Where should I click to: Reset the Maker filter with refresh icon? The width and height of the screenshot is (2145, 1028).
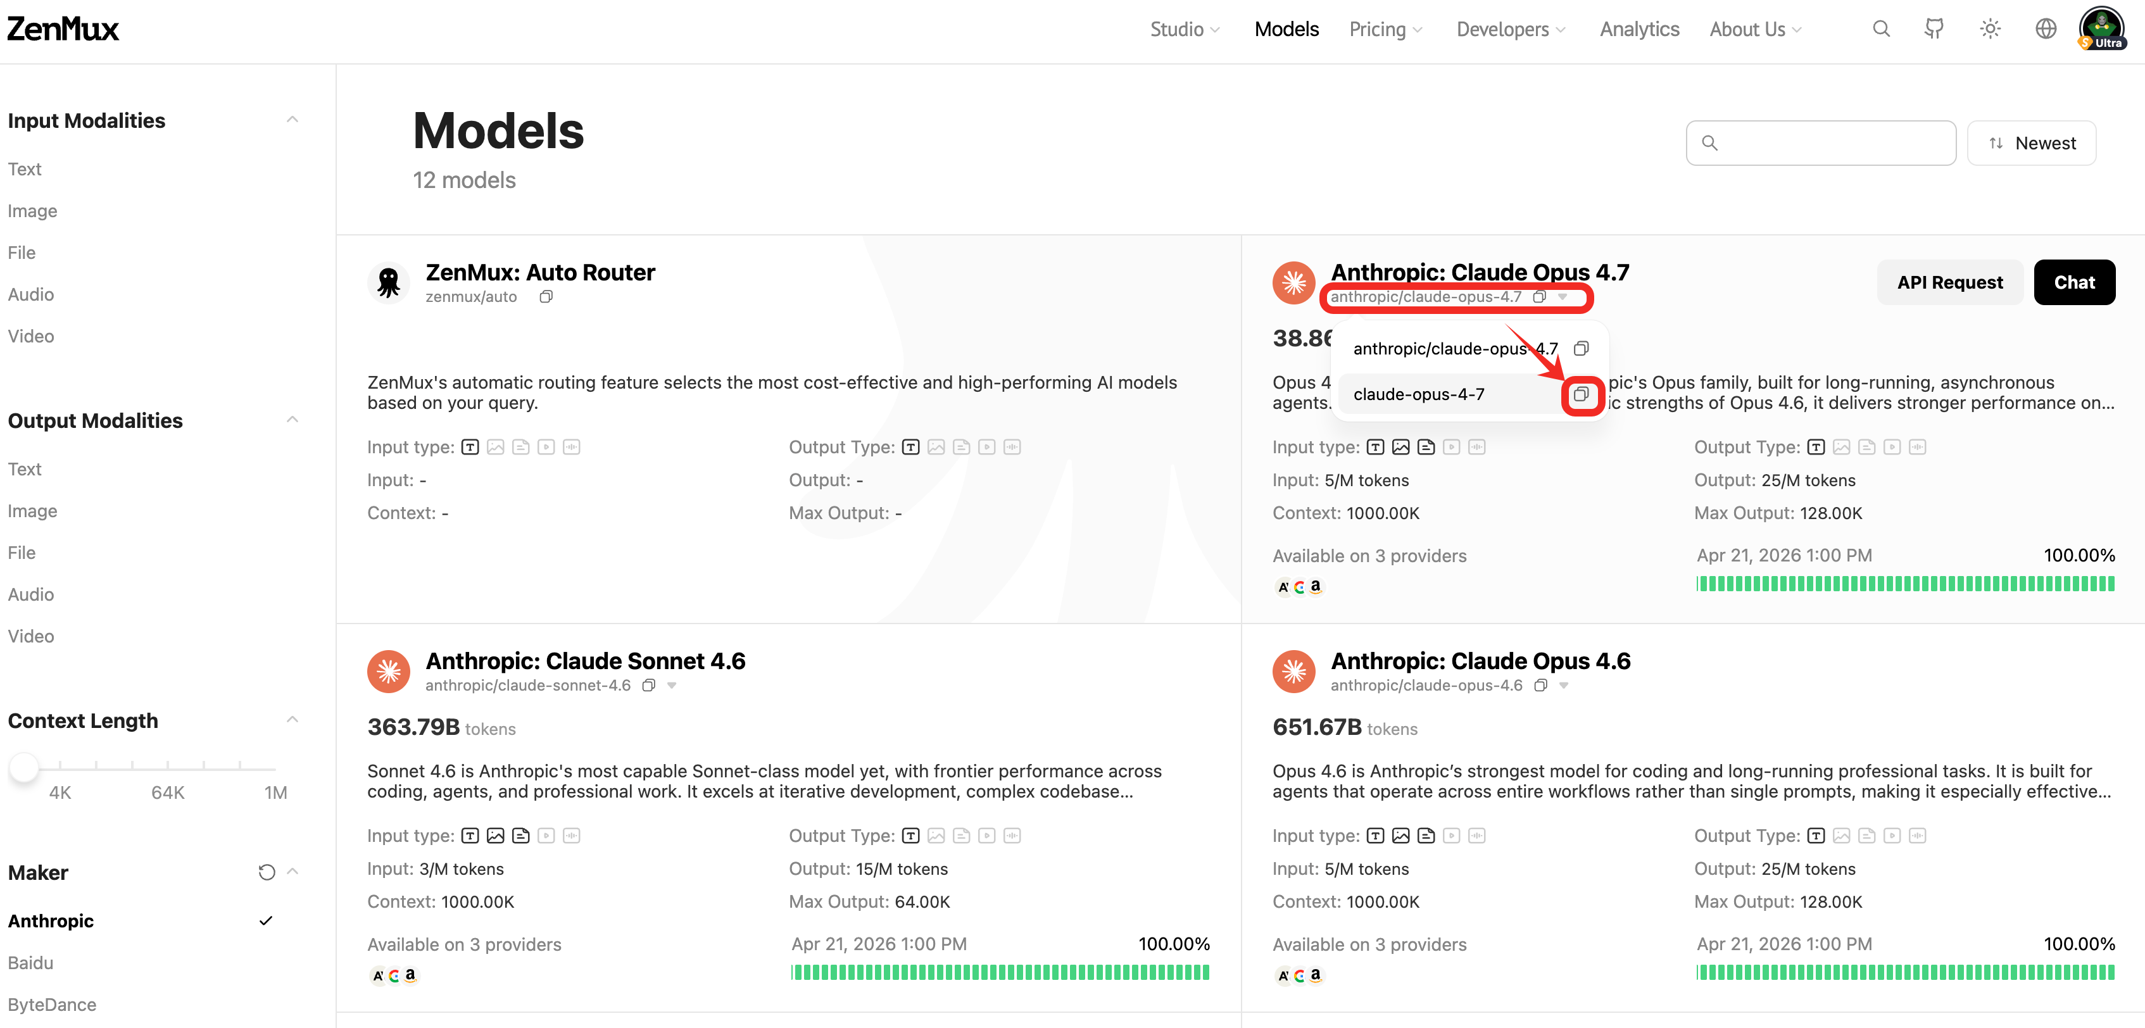click(x=267, y=872)
